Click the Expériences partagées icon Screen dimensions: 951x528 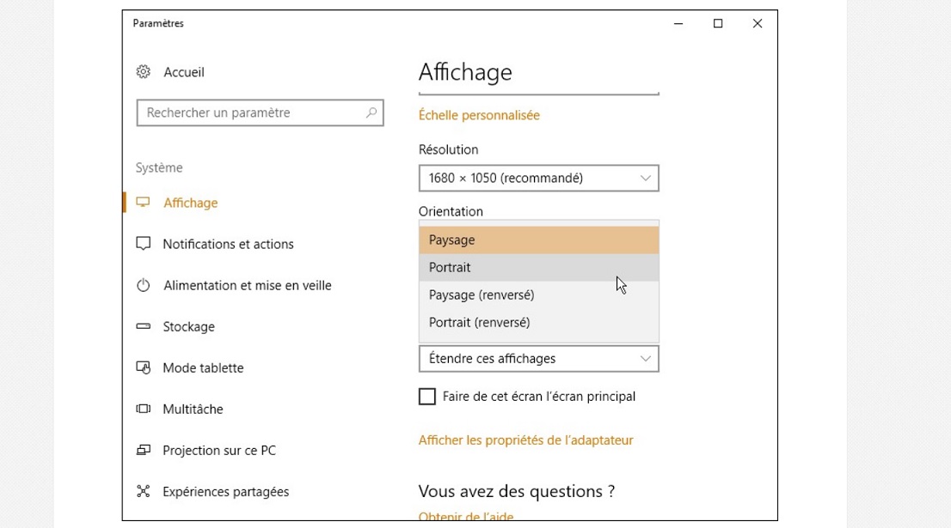coord(144,491)
